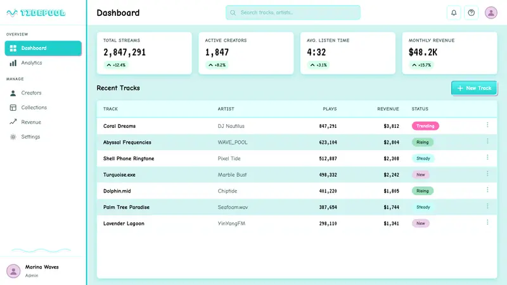Sort by PLAYS column header
Viewport: 507px width, 285px height.
click(x=330, y=109)
